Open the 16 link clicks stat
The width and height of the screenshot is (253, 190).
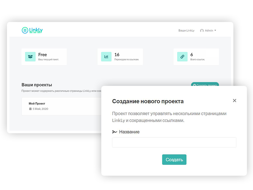(x=117, y=55)
